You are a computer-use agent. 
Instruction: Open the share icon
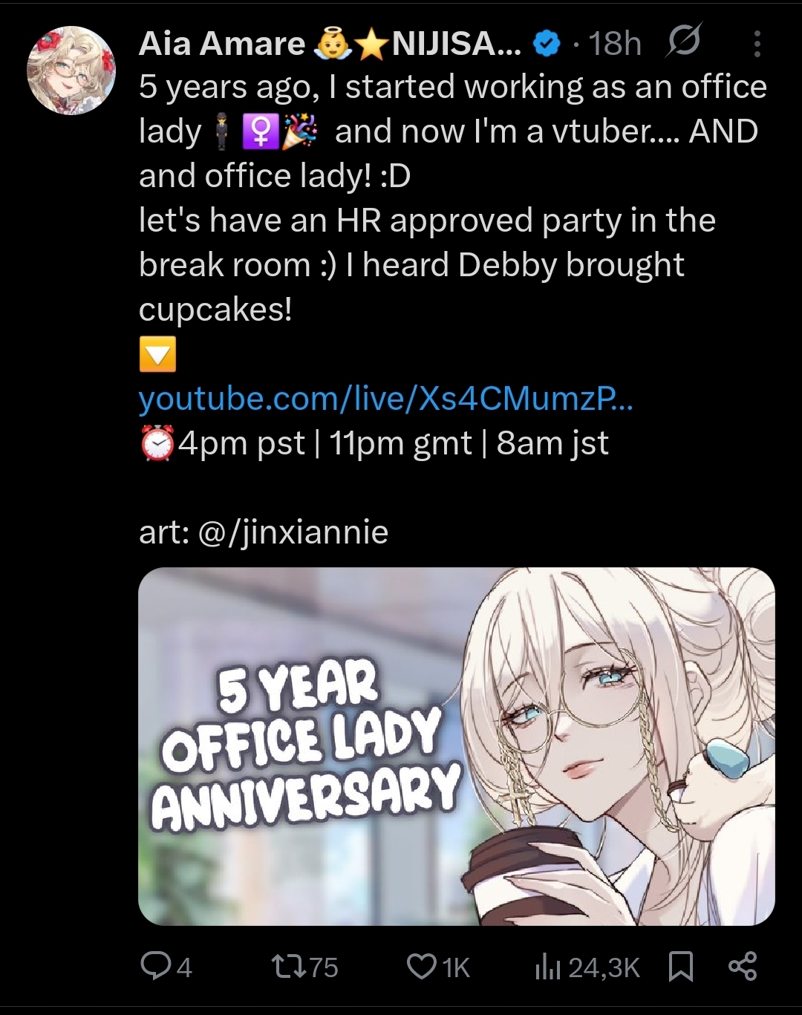point(743,966)
